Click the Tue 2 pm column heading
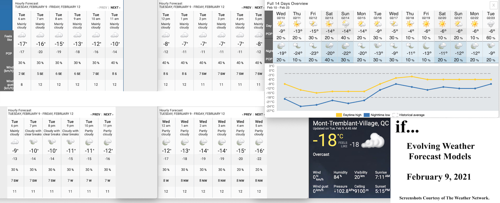The height and width of the screenshot is (203, 500). (x=203, y=17)
